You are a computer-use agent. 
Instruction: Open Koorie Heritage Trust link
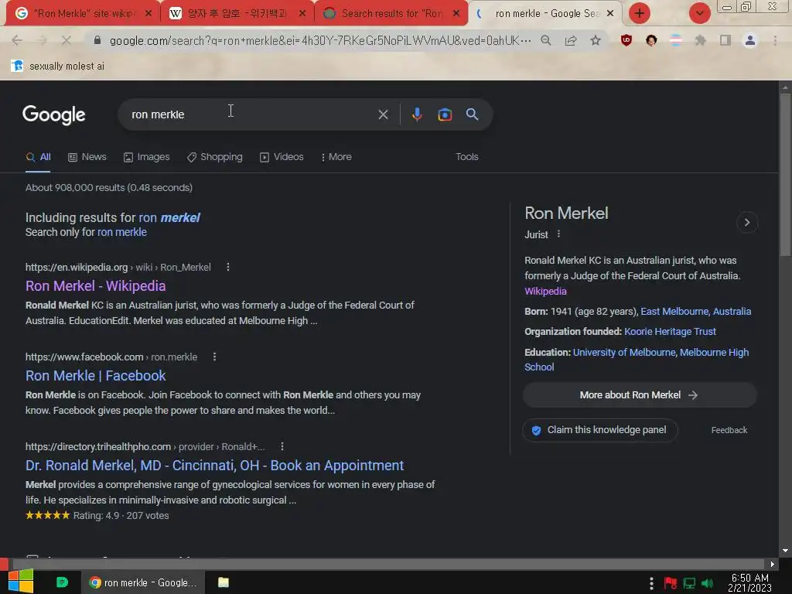670,332
